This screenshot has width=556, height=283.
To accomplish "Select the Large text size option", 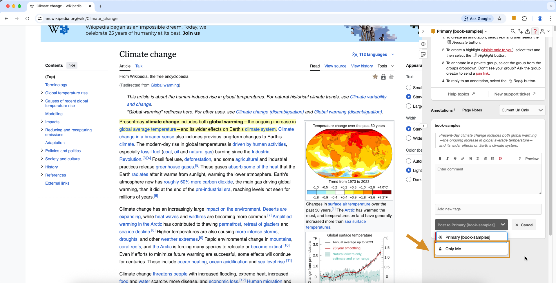I will 409,106.
